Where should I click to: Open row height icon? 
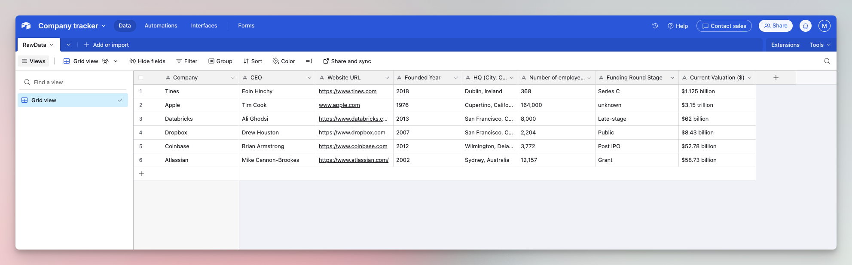point(309,61)
